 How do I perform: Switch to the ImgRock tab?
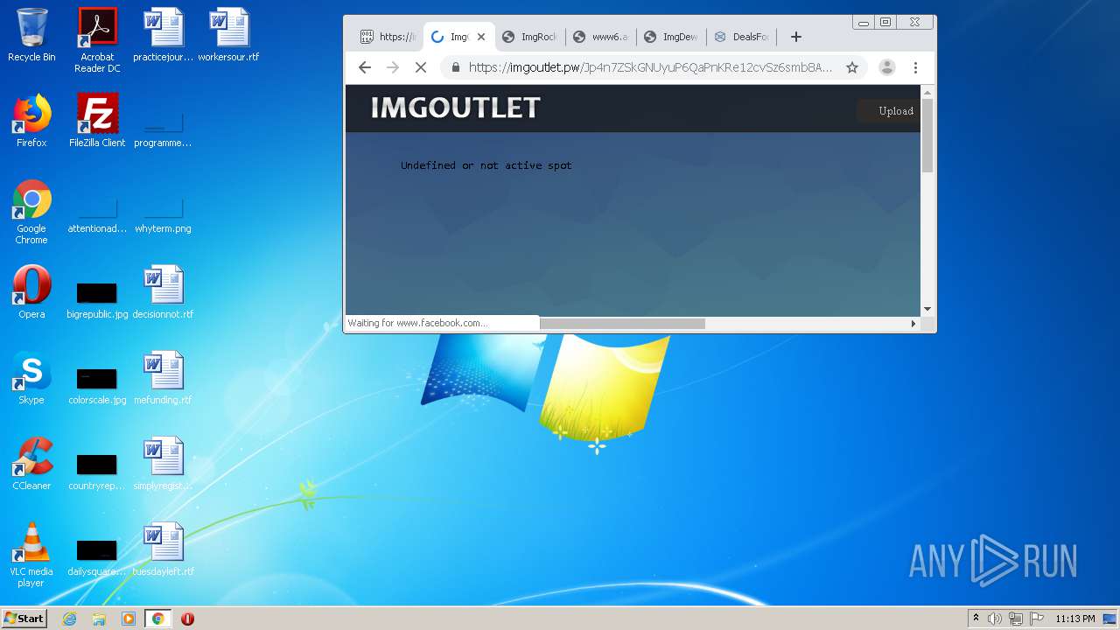click(x=528, y=37)
